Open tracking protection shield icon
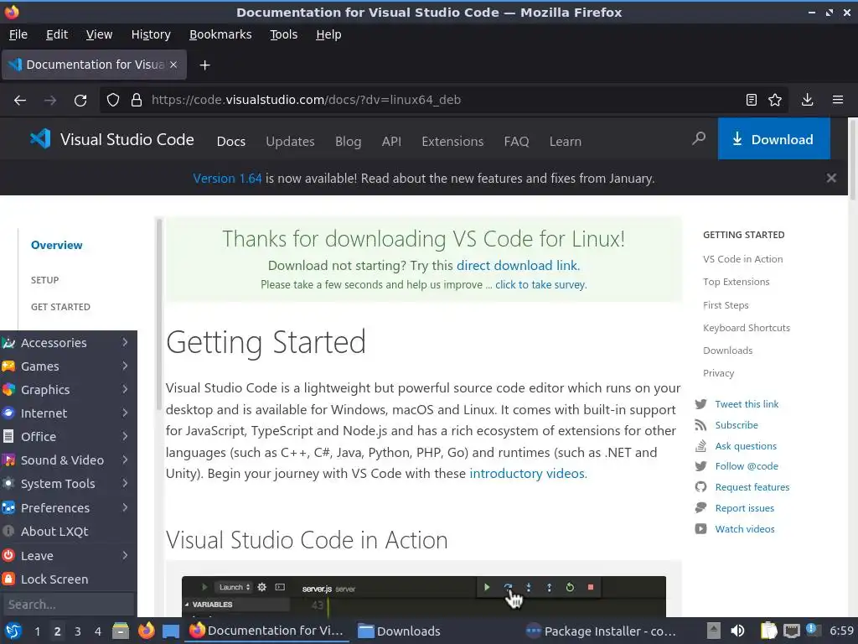858x644 pixels. coord(113,100)
